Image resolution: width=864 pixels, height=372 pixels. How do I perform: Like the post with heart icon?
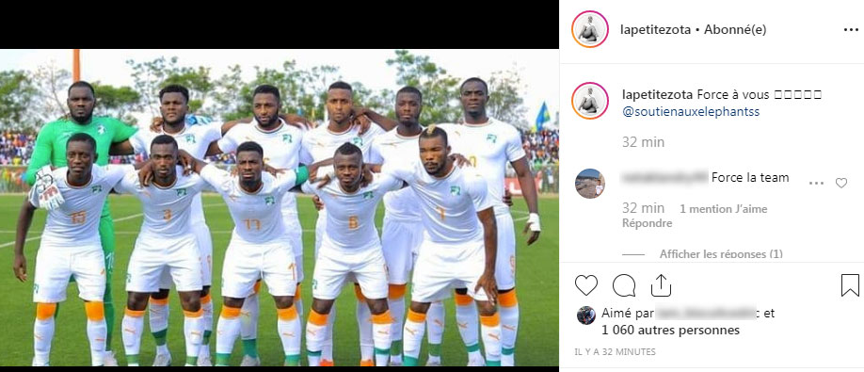(x=585, y=285)
